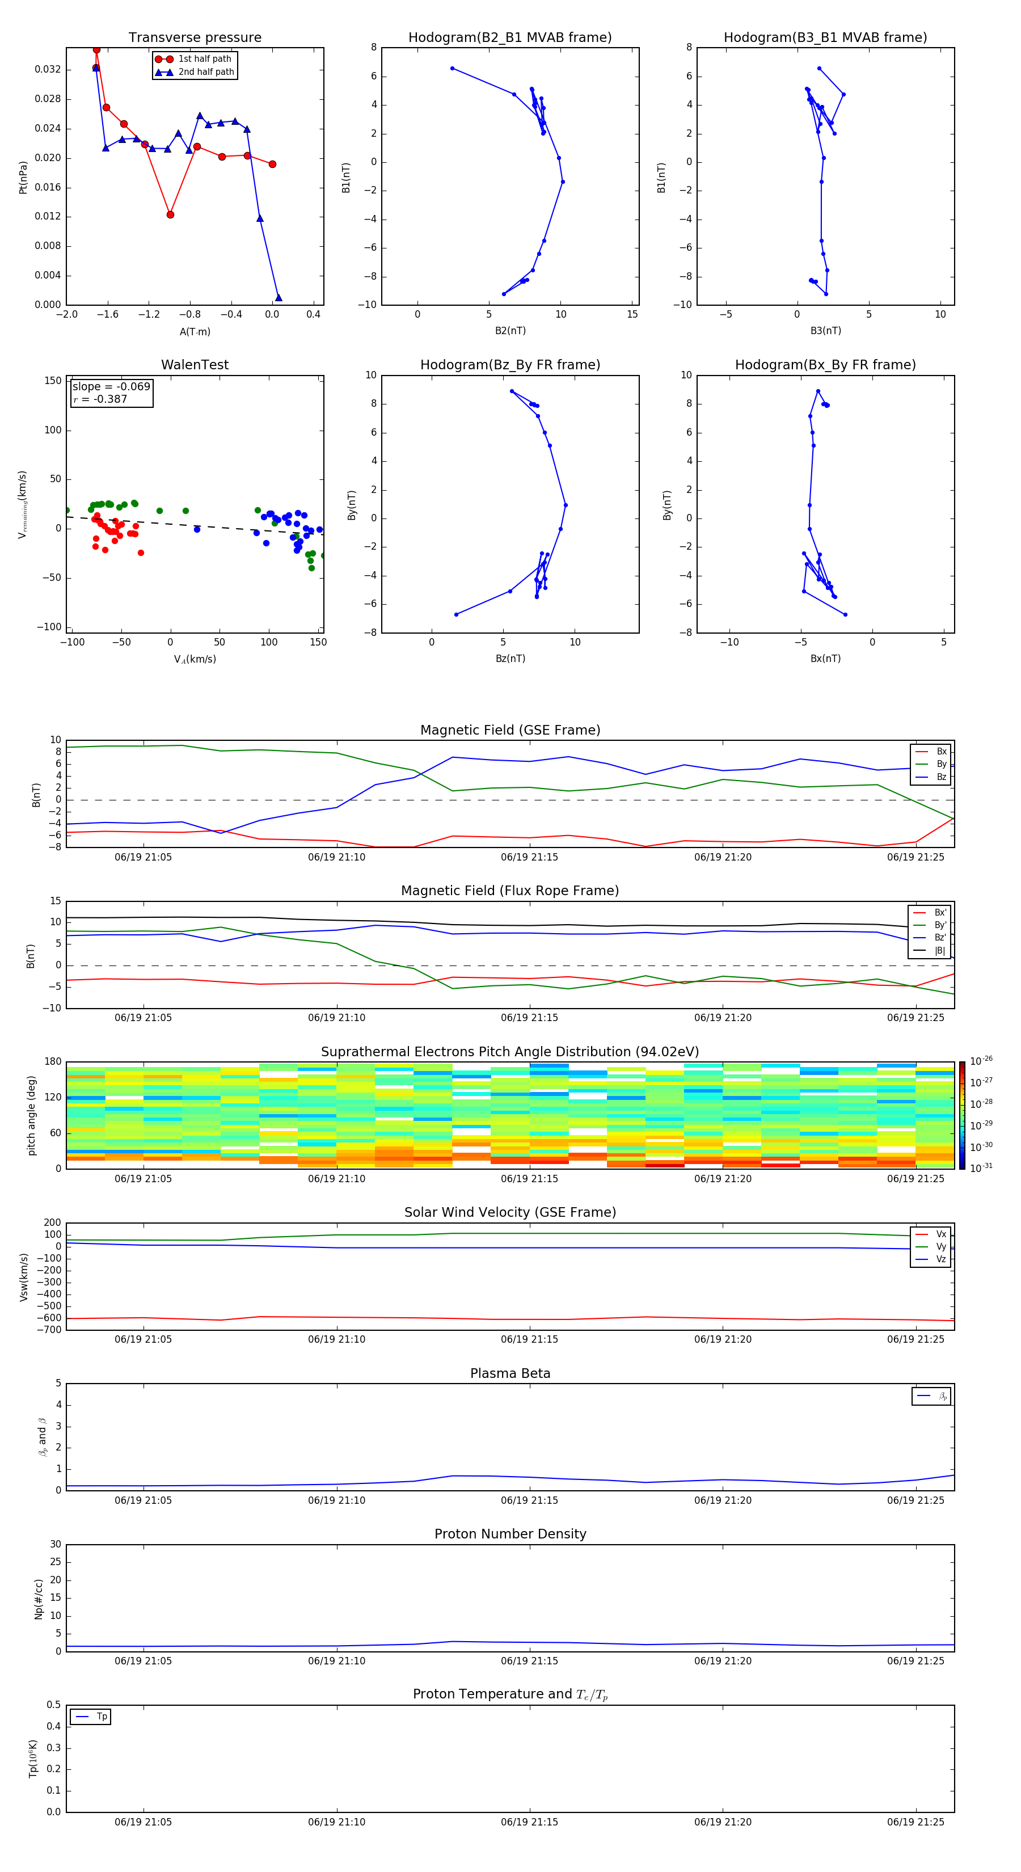Click the "Pt(nPa)" y-axis label

(x=23, y=176)
